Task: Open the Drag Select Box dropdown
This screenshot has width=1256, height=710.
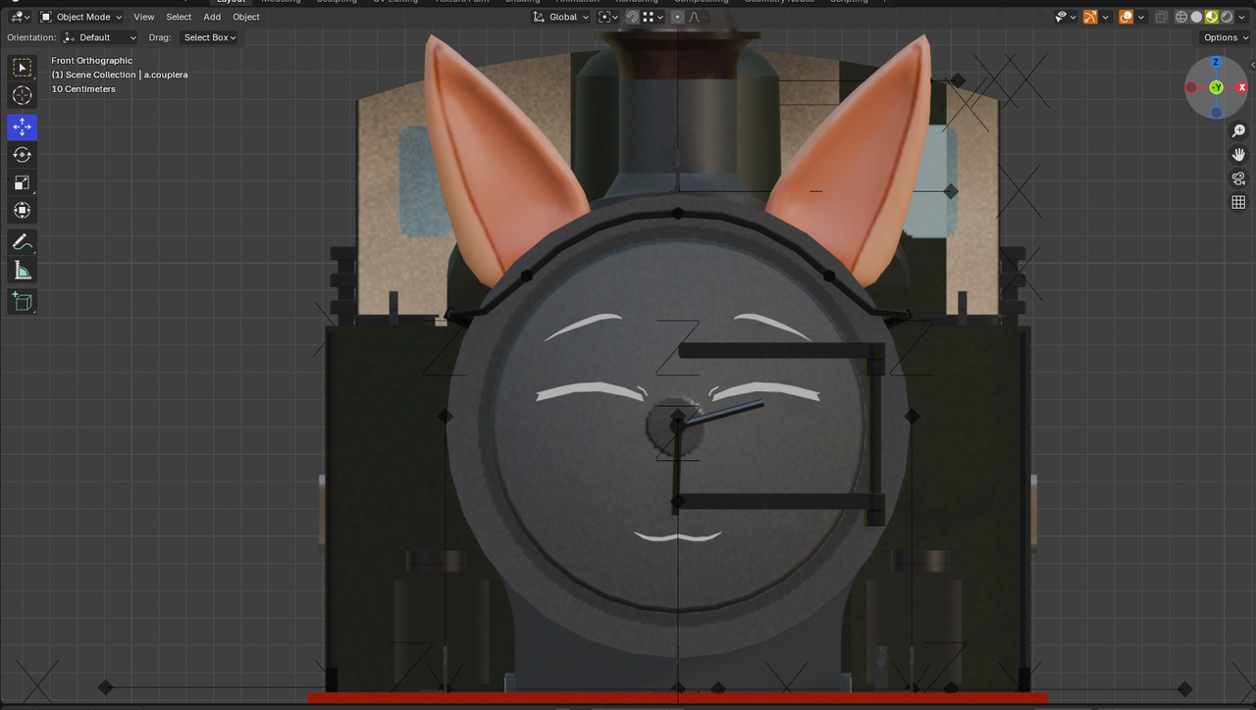Action: [x=210, y=37]
